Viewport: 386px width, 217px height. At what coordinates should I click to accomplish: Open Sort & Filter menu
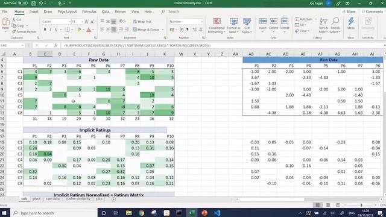323,25
